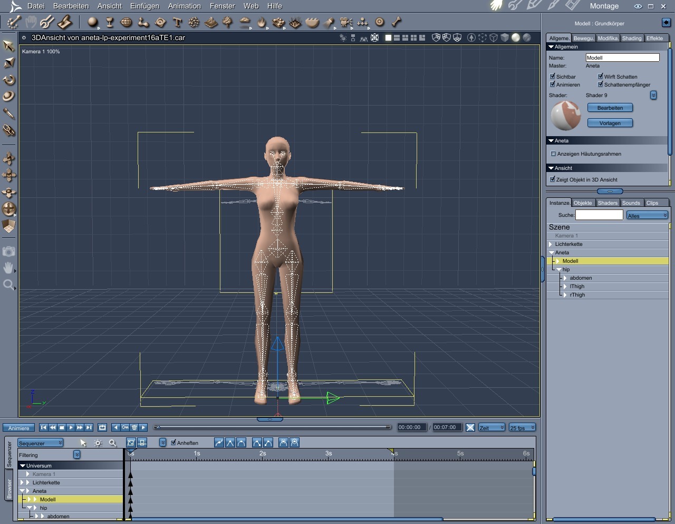This screenshot has height=524, width=675.
Task: Select the arrow selection tool in left toolbar
Action: coord(8,46)
